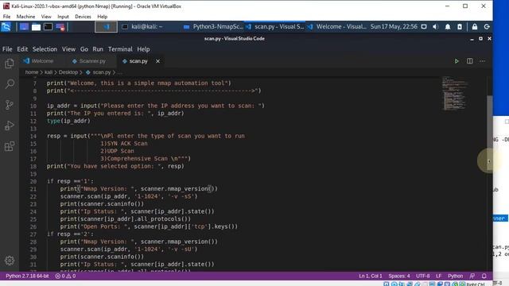Viewport: 509px width, 286px height.
Task: Click line number 21 in gutter
Action: tap(33, 189)
